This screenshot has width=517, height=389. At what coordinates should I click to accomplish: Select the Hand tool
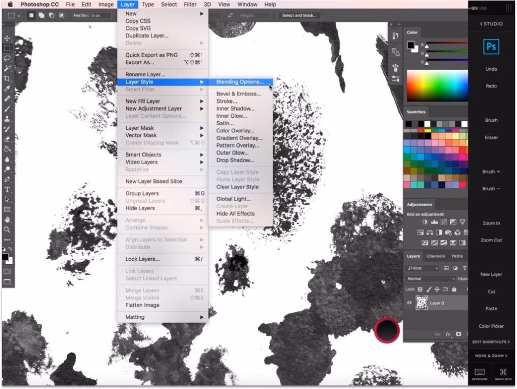7,219
